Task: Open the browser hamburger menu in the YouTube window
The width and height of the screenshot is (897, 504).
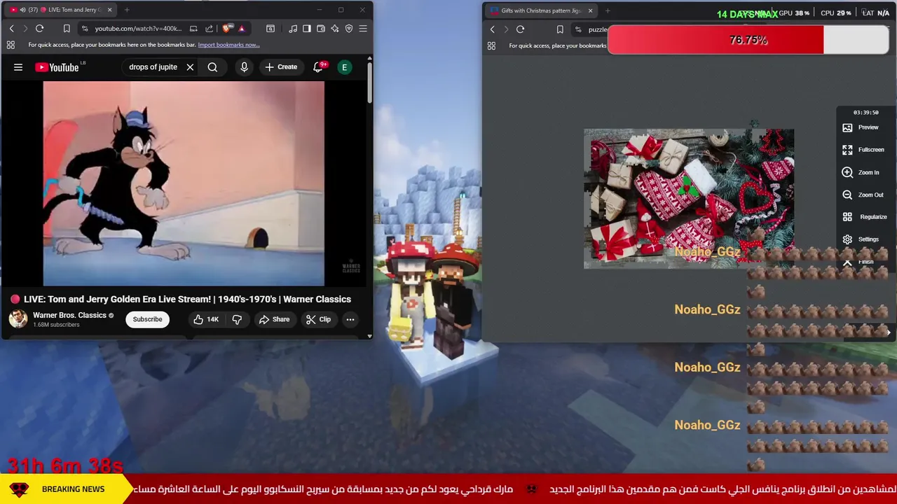Action: coord(363,29)
